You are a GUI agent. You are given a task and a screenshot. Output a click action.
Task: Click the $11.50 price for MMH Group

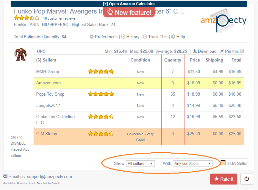click(193, 72)
